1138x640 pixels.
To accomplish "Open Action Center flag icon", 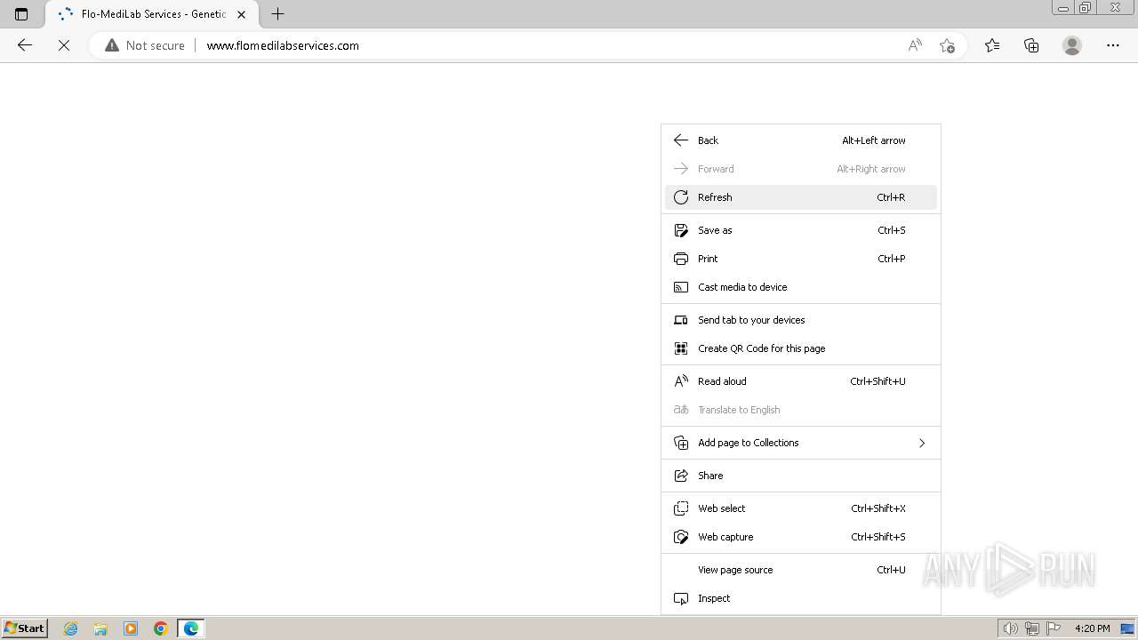I will point(1054,628).
